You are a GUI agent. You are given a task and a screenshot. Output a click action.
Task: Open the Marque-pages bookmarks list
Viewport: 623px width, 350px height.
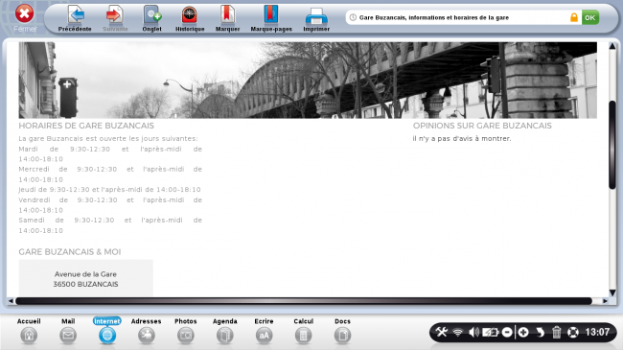coord(271,18)
